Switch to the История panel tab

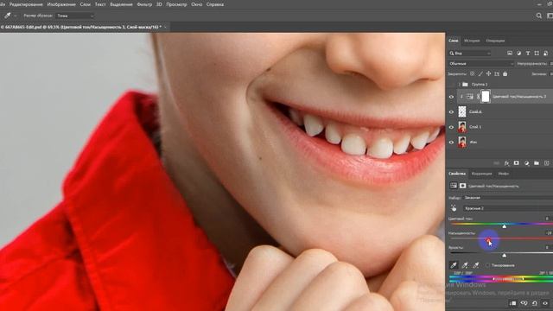tap(472, 41)
